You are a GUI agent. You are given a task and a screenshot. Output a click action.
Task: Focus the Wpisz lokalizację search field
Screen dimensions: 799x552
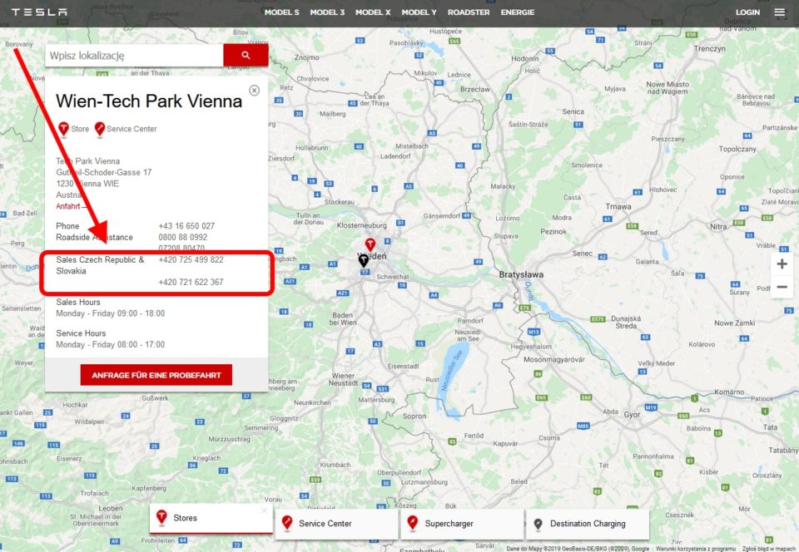click(x=134, y=55)
